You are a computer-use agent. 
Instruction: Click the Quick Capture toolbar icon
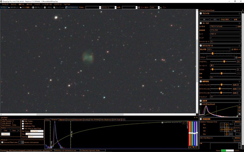coord(21,7)
